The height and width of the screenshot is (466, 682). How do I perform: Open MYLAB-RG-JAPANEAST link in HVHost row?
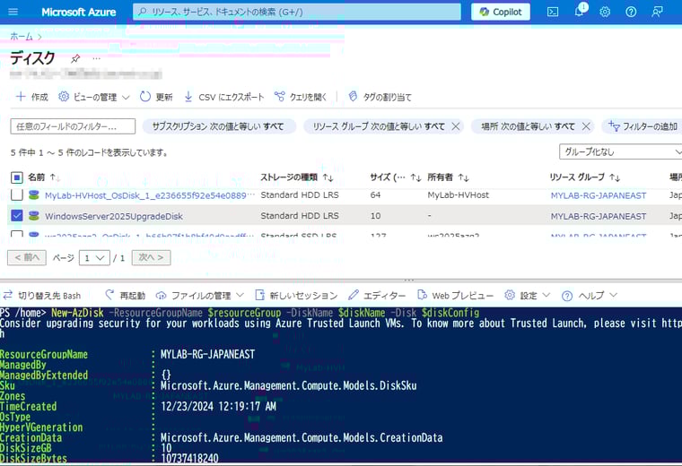(x=598, y=195)
